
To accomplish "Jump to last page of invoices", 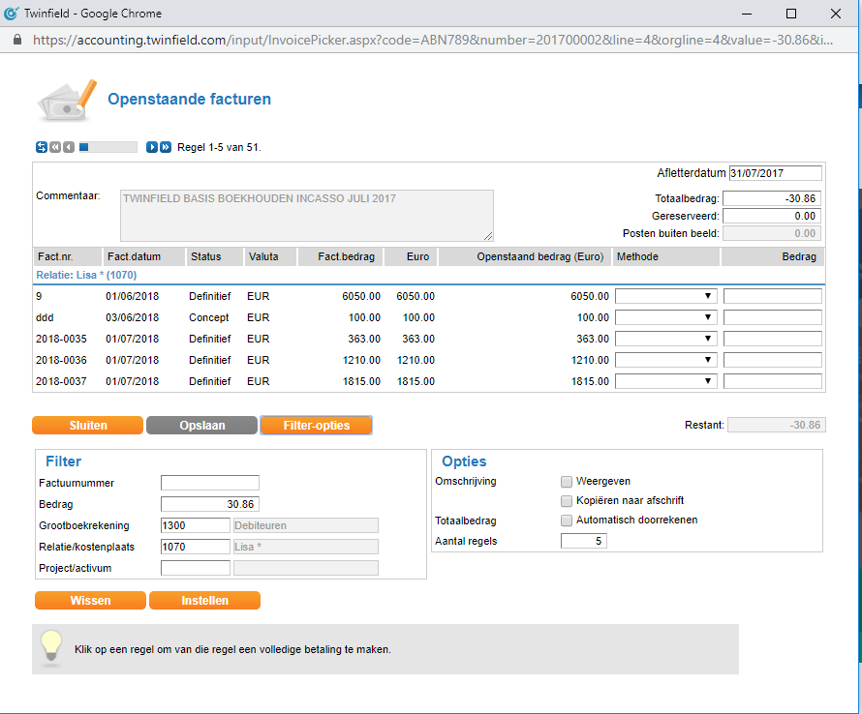I will pos(166,147).
